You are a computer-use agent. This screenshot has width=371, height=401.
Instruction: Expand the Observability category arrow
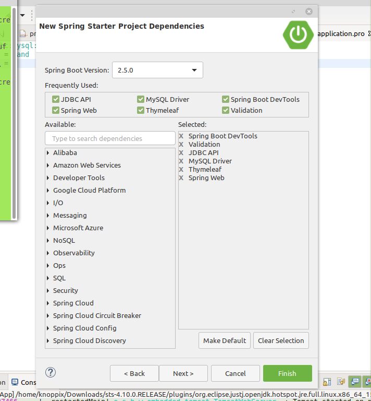click(48, 253)
